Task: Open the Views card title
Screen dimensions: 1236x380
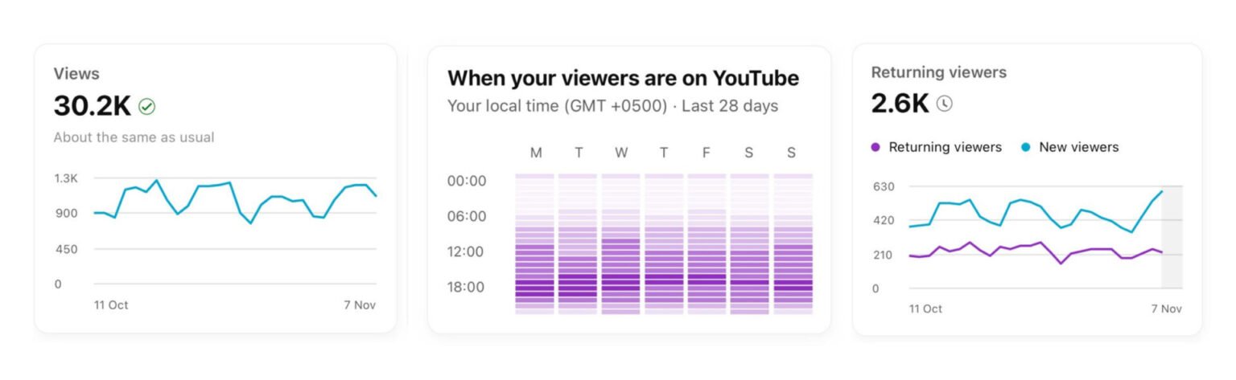Action: [76, 74]
